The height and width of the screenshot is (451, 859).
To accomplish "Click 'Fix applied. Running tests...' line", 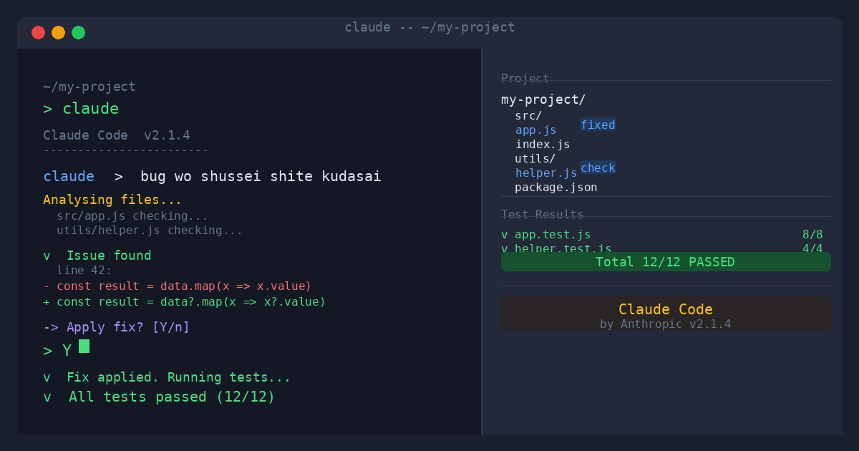I will tap(167, 377).
